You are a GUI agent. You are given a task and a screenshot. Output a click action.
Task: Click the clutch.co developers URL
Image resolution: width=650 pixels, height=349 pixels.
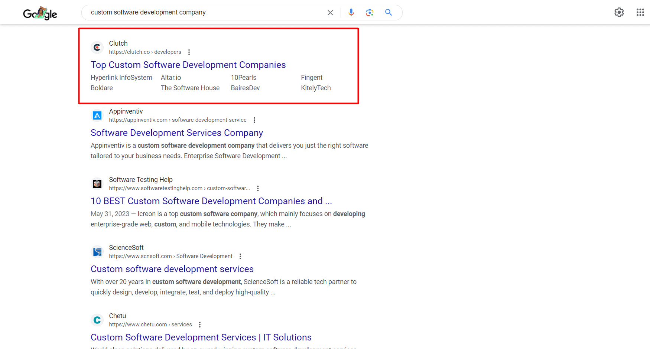[x=145, y=52]
